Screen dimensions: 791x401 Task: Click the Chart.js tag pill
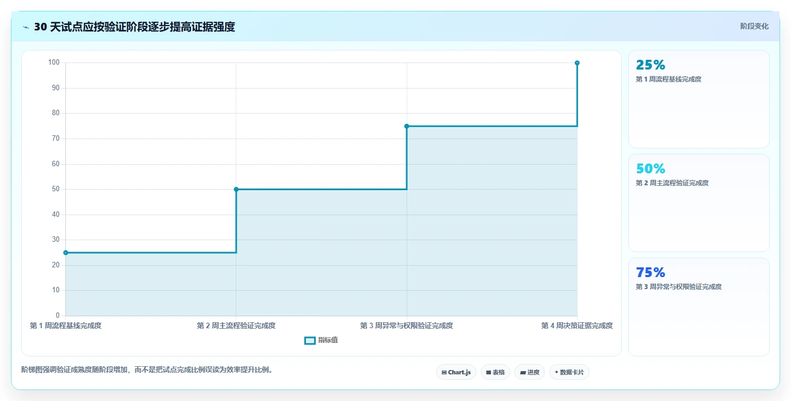pos(456,372)
